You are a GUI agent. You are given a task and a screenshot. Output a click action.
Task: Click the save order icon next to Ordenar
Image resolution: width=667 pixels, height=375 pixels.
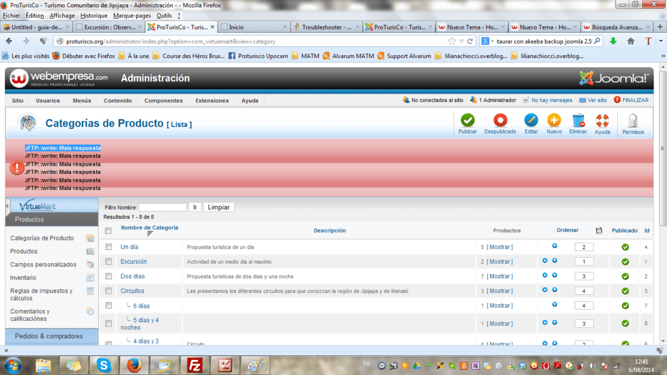click(x=599, y=230)
